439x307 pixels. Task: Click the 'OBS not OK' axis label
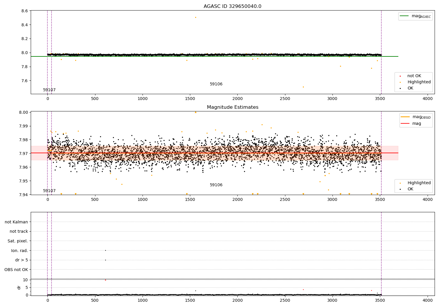16,270
